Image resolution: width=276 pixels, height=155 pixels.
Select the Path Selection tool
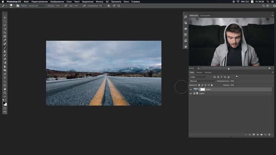click(x=5, y=81)
